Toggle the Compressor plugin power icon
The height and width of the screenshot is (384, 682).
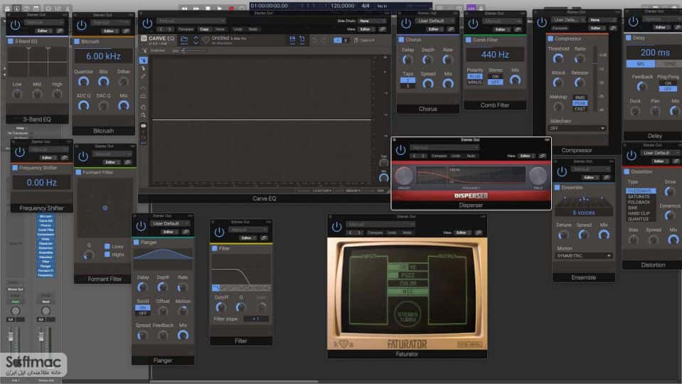541,22
